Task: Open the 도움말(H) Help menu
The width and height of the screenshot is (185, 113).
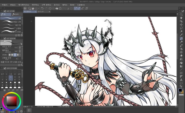Action: [81, 5]
